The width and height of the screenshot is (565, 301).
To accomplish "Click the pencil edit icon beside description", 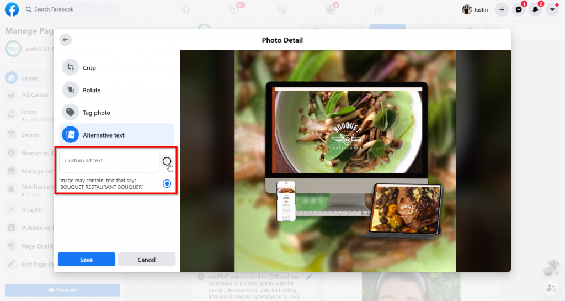I will [309, 277].
